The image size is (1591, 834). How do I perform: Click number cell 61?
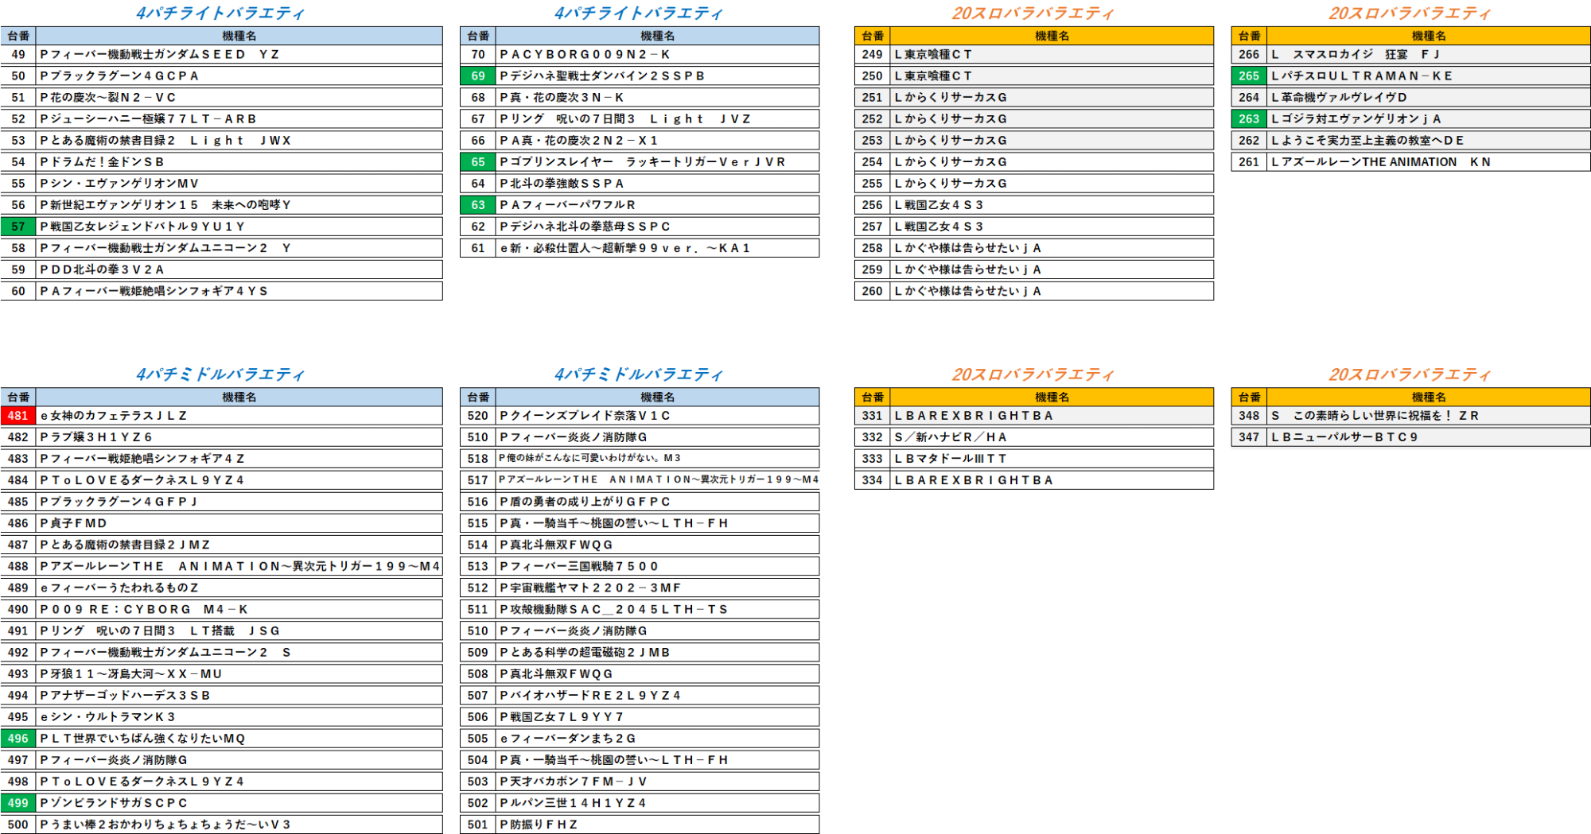pos(478,248)
